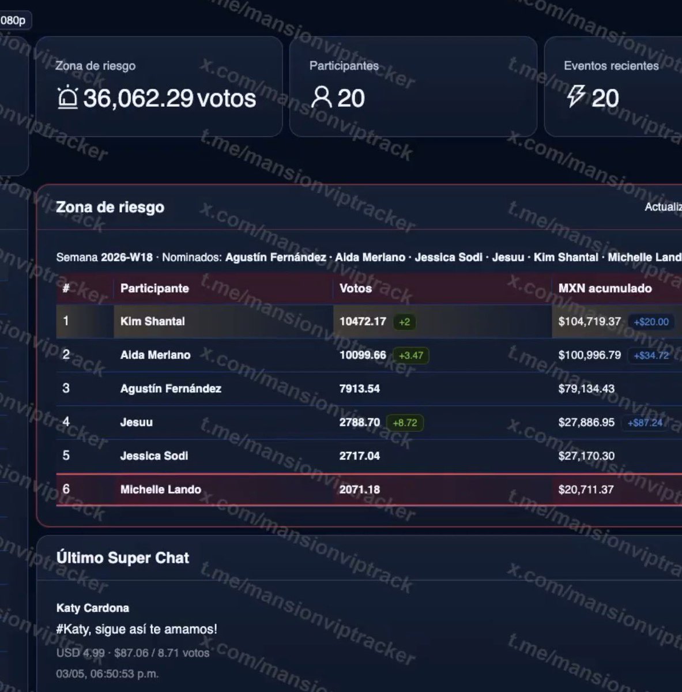Click the +8.72 vote change badge

[405, 423]
